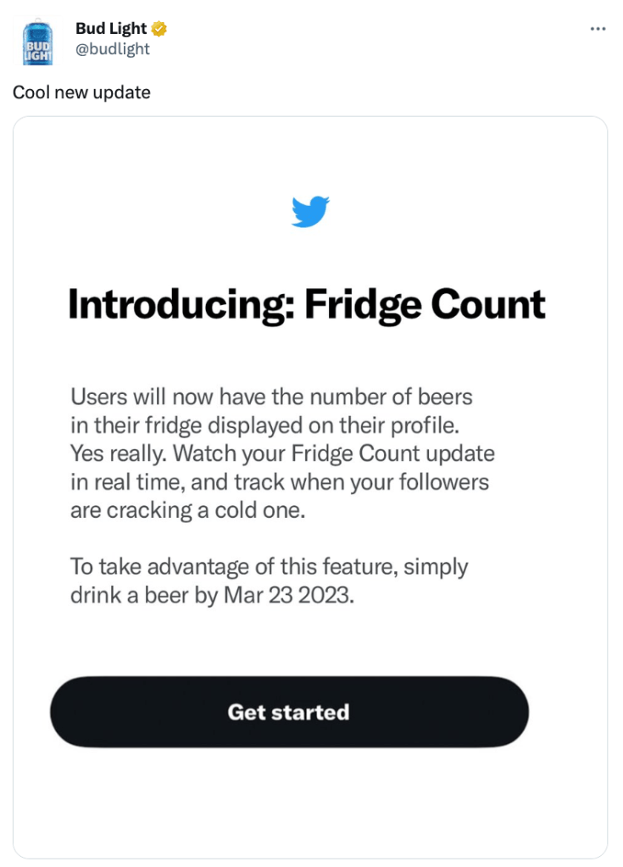Click the "Cool new update" tweet text
The width and height of the screenshot is (623, 867).
tap(81, 92)
